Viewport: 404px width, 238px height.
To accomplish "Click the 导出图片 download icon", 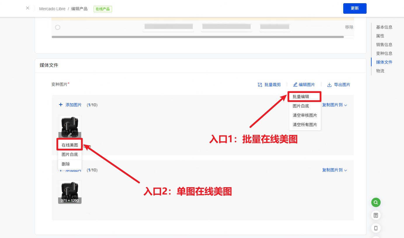I will pyautogui.click(x=329, y=85).
